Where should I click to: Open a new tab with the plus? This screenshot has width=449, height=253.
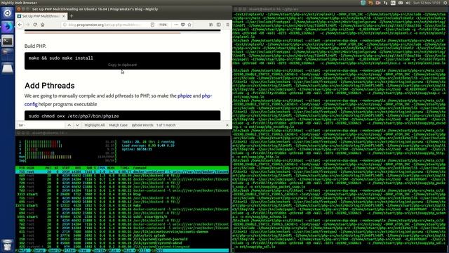(x=72, y=16)
